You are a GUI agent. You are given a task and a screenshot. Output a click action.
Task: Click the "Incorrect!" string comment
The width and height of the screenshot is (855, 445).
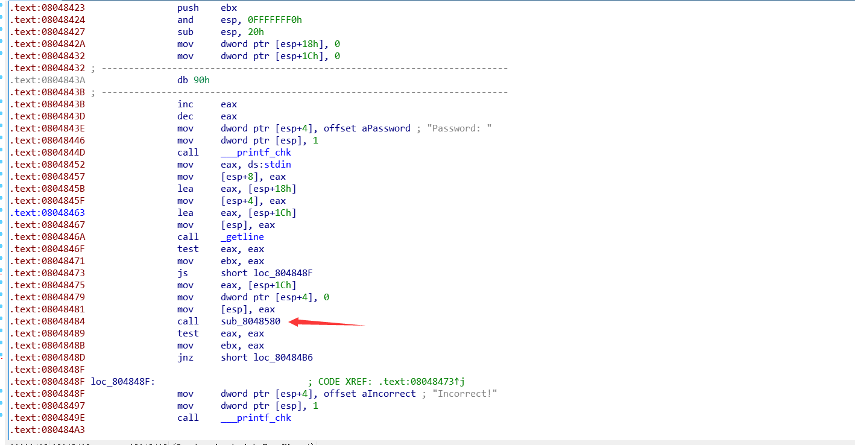click(x=465, y=394)
